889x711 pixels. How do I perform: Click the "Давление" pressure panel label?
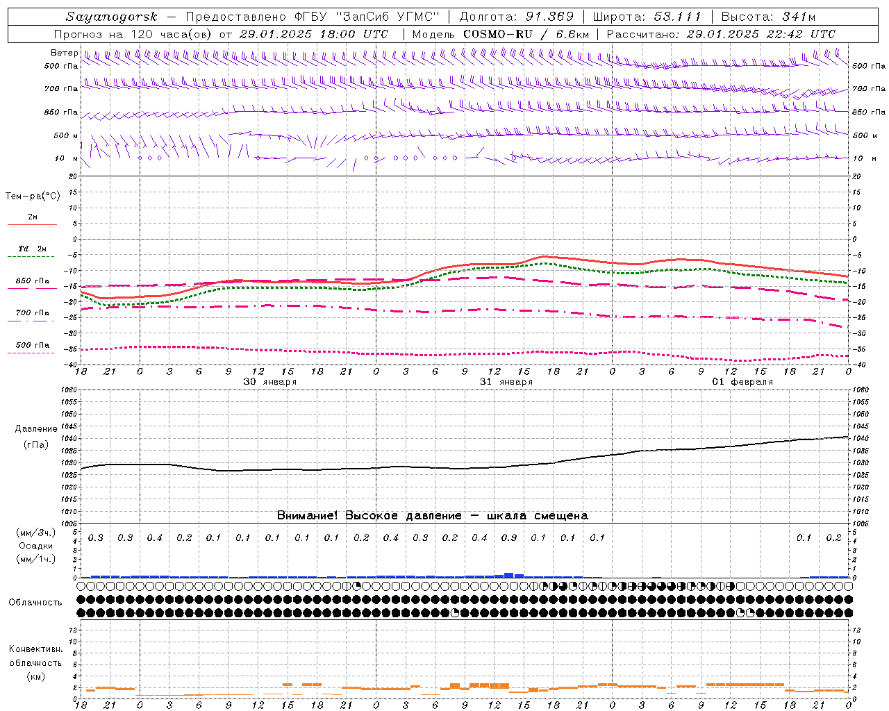coord(36,429)
